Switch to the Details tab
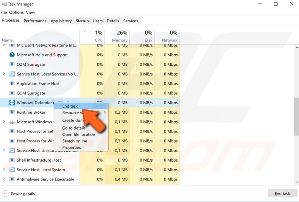Viewport: 299px width, 202px height. [x=113, y=21]
